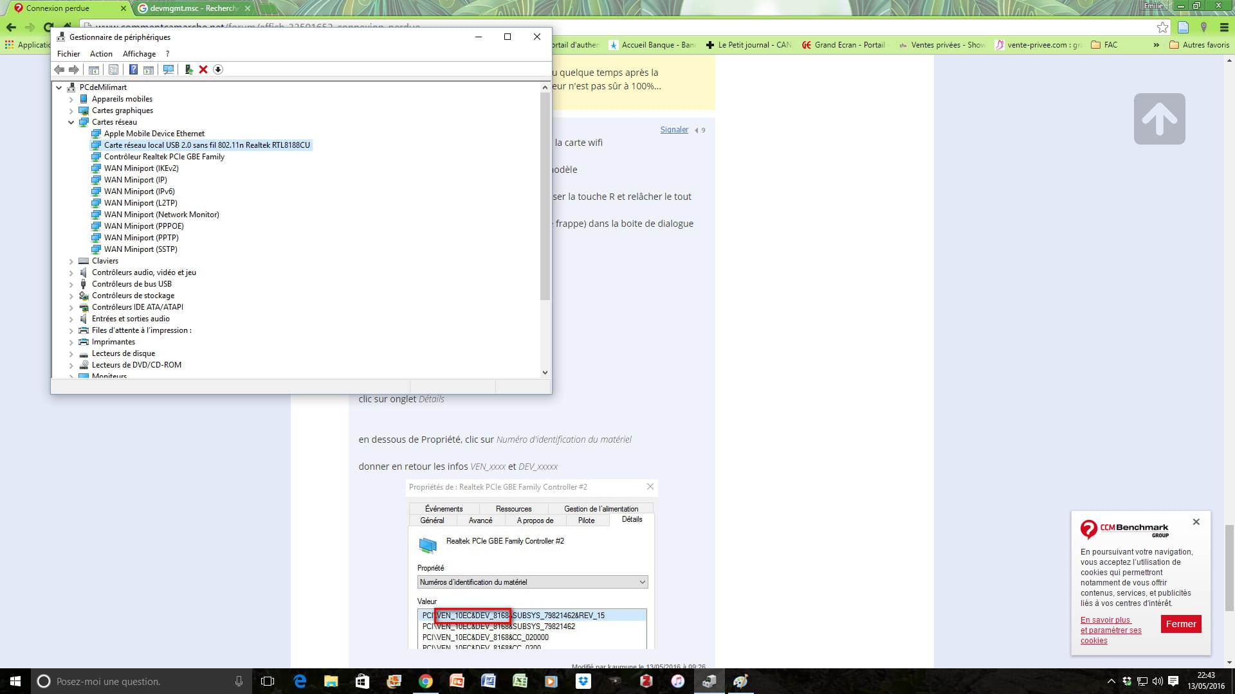The width and height of the screenshot is (1235, 694).
Task: Expand the Contrôleurs de bus USB node
Action: [x=71, y=284]
